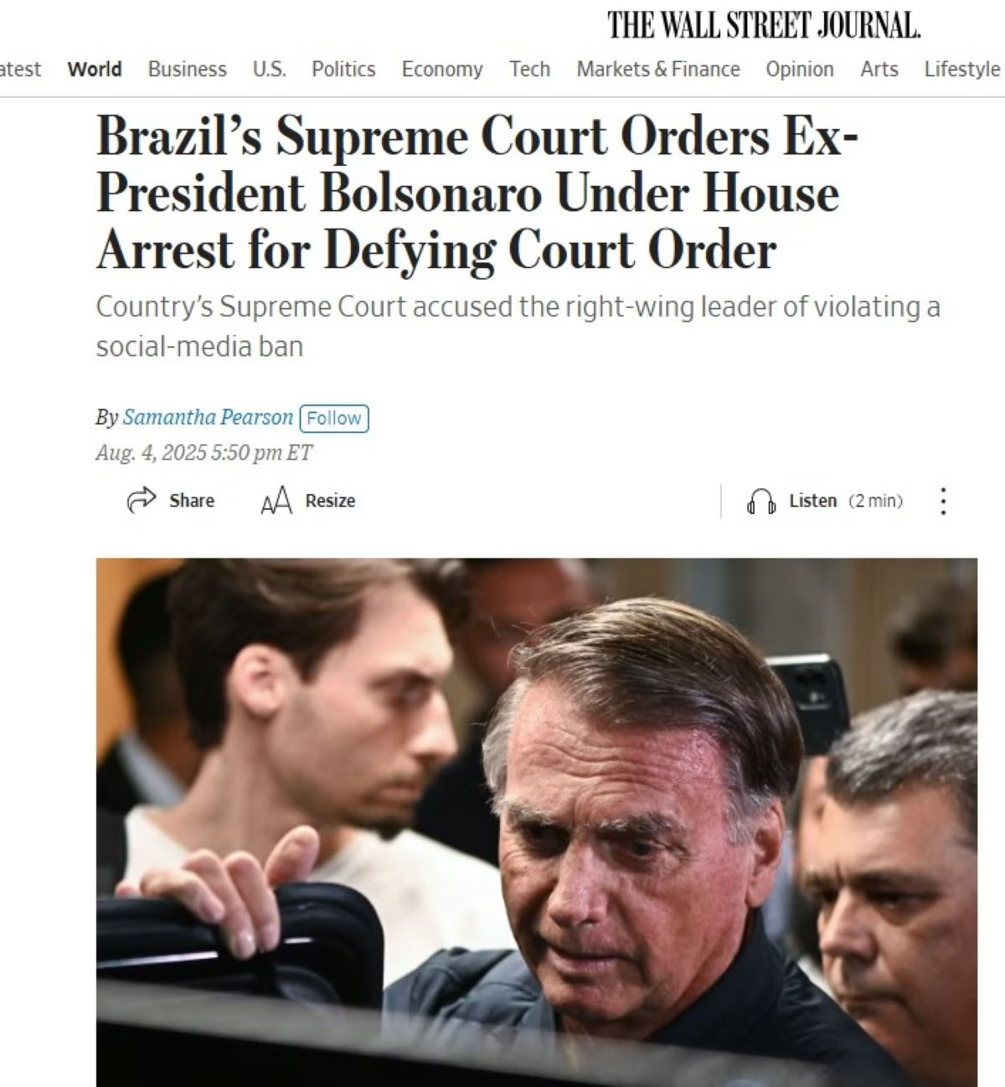Go to The Wall Street Journal logo homepage
1005x1087 pixels.
pyautogui.click(x=764, y=25)
